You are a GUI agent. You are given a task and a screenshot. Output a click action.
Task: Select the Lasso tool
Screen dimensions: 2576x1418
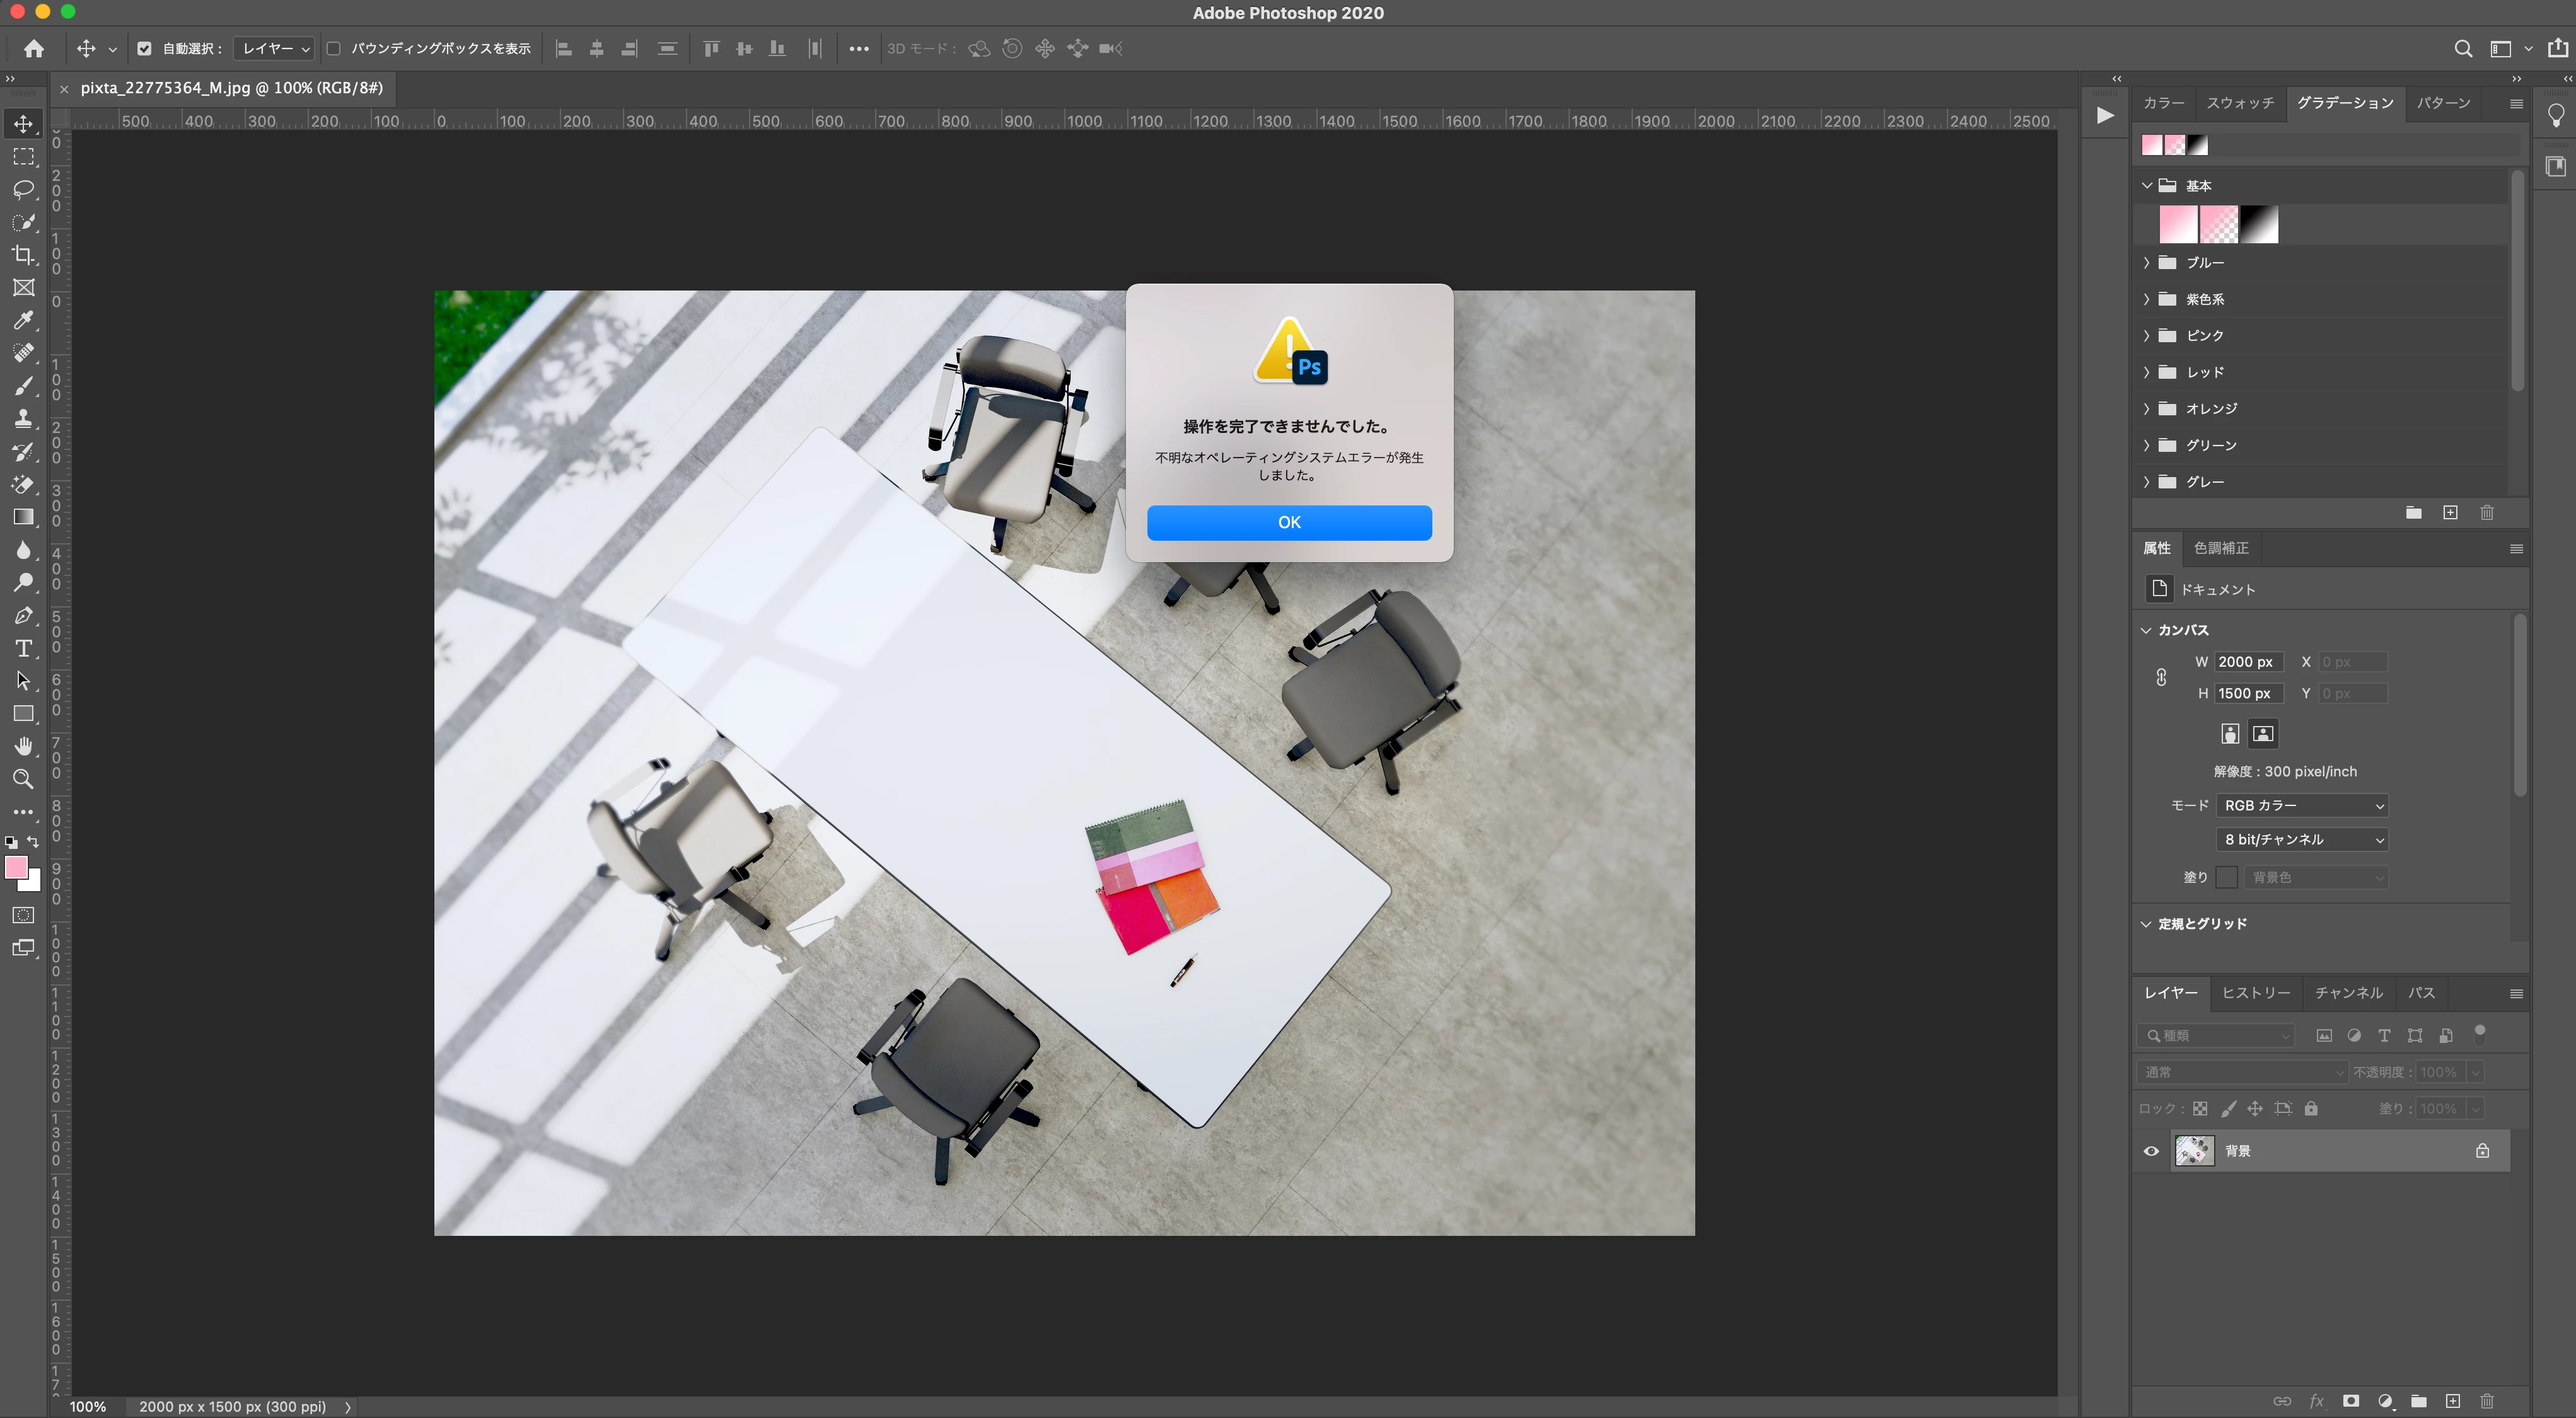click(23, 189)
